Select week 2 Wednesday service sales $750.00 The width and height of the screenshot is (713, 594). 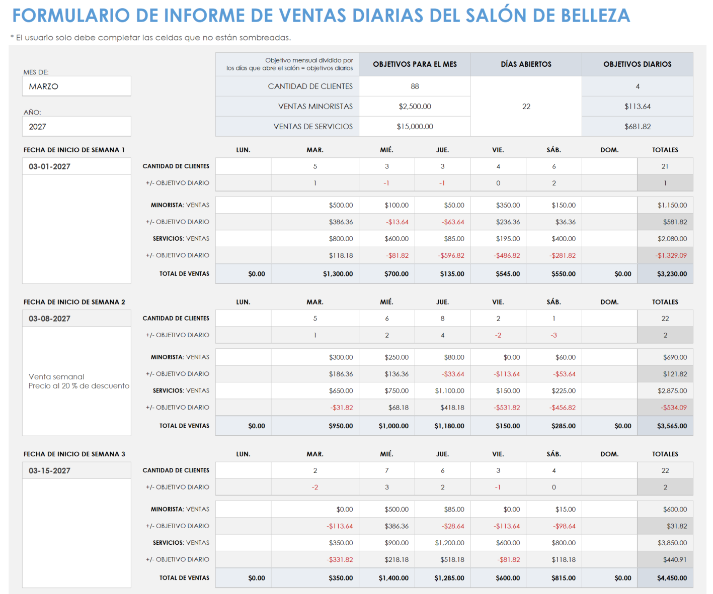pyautogui.click(x=387, y=390)
